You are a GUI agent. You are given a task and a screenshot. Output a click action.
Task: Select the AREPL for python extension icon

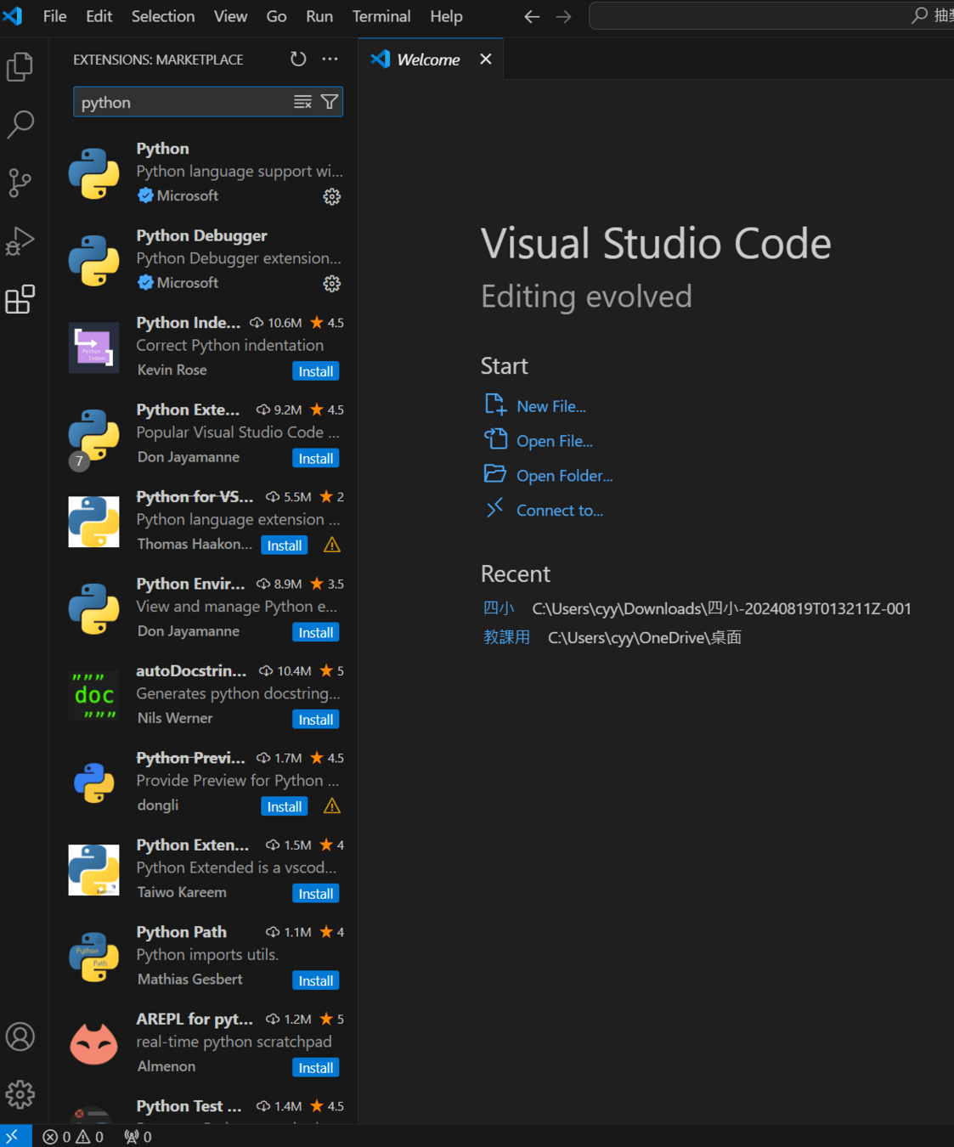click(x=93, y=1044)
